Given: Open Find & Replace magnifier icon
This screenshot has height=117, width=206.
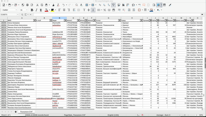Looking at the screenshot, I should pos(77,5).
